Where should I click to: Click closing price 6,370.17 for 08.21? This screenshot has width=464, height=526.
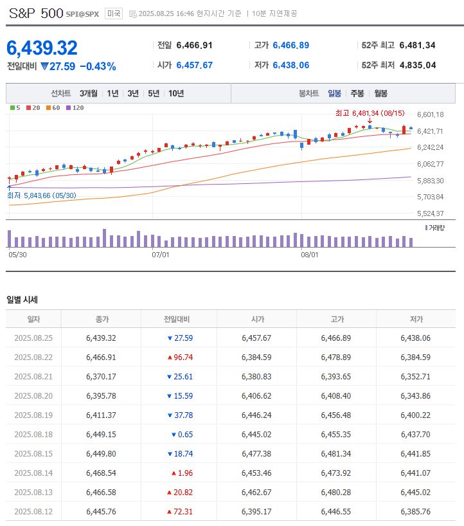pyautogui.click(x=101, y=376)
